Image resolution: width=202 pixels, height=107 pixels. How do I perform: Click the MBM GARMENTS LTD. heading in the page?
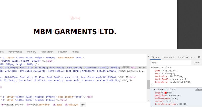point(75,32)
